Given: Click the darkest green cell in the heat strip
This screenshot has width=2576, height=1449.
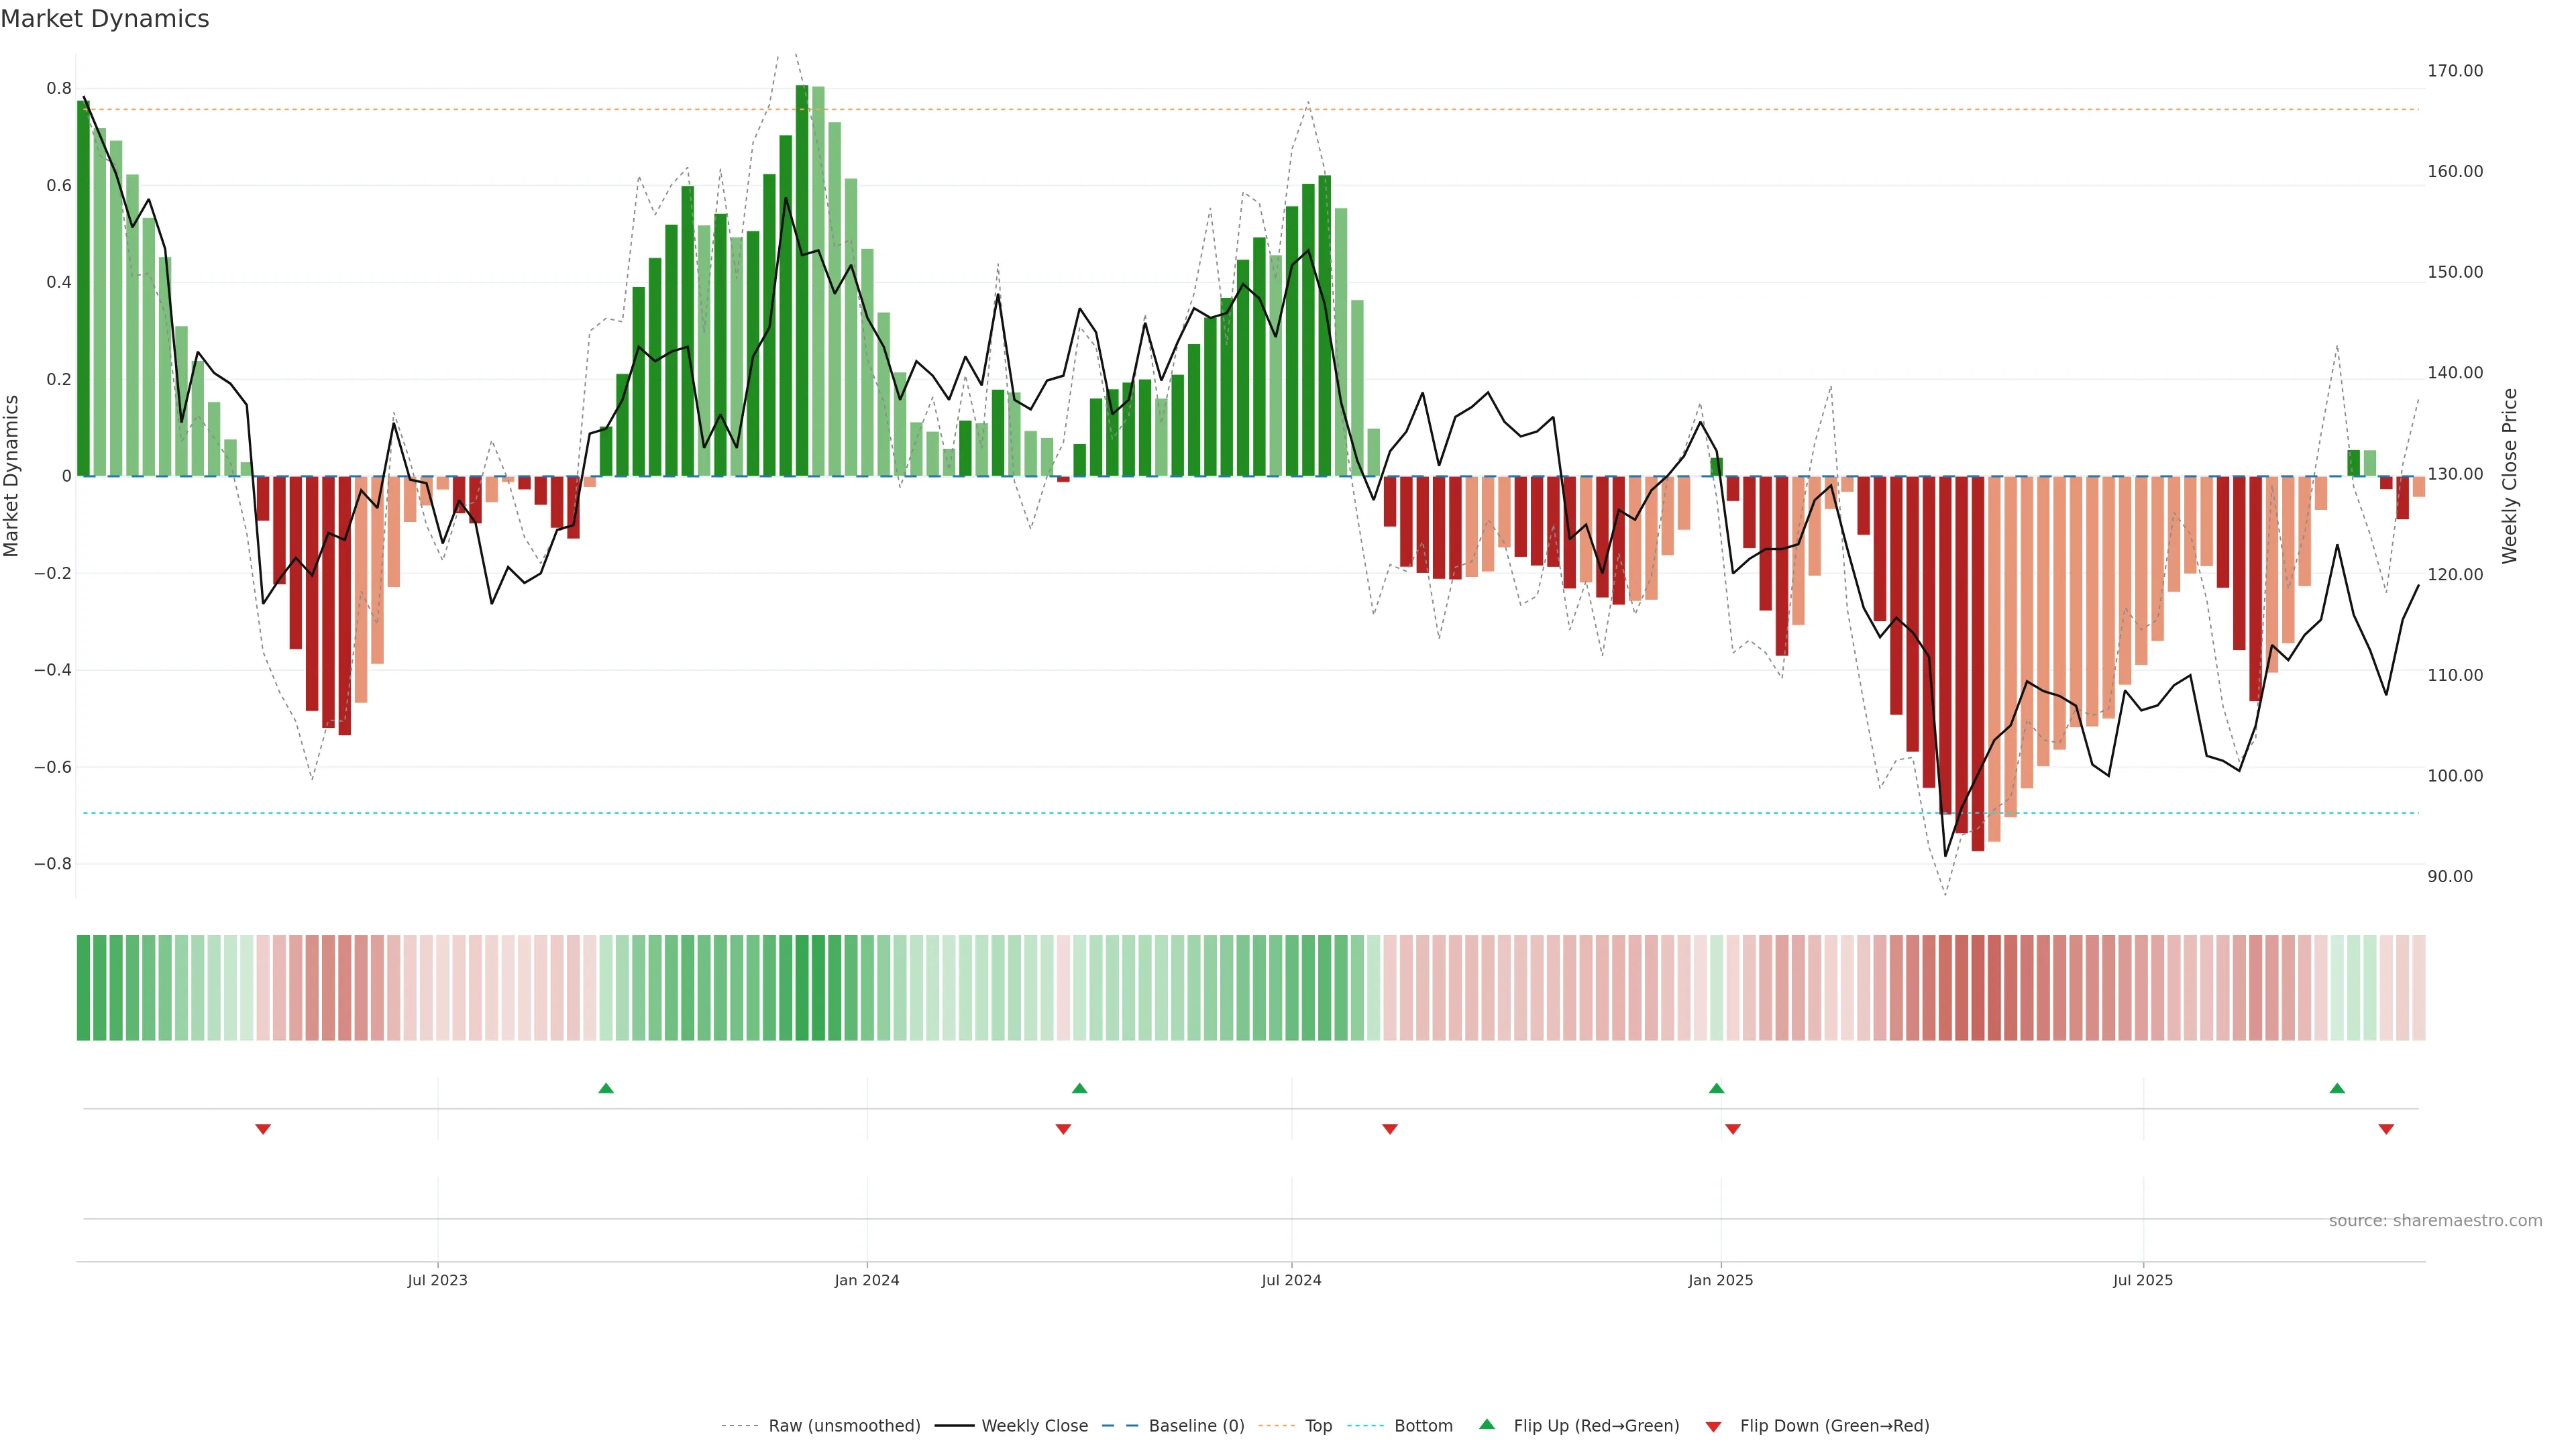Looking at the screenshot, I should coord(802,987).
